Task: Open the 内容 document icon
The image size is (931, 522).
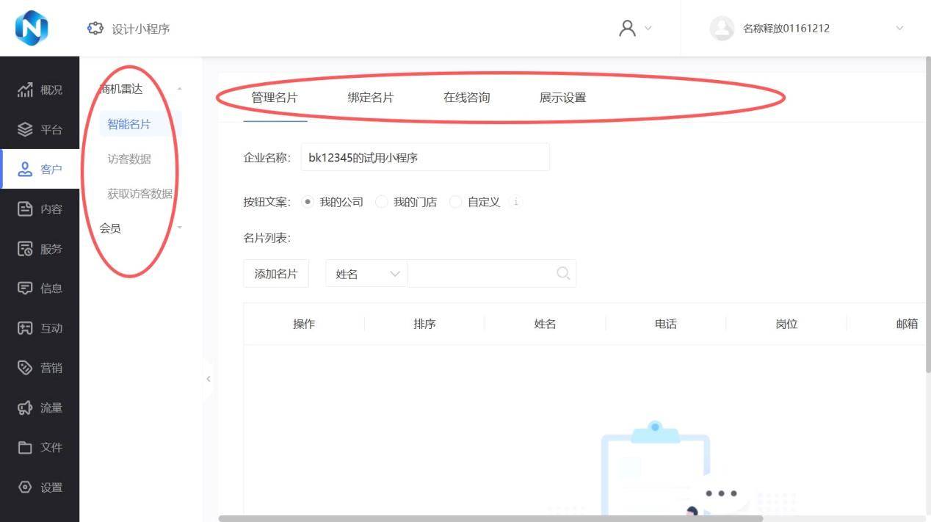Action: 25,209
